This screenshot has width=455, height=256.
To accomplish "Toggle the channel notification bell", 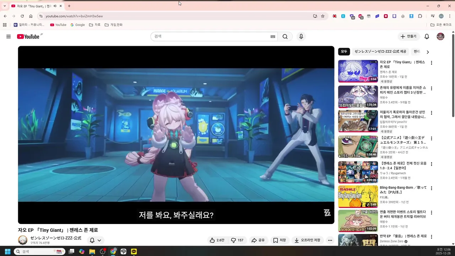I will tap(92, 240).
